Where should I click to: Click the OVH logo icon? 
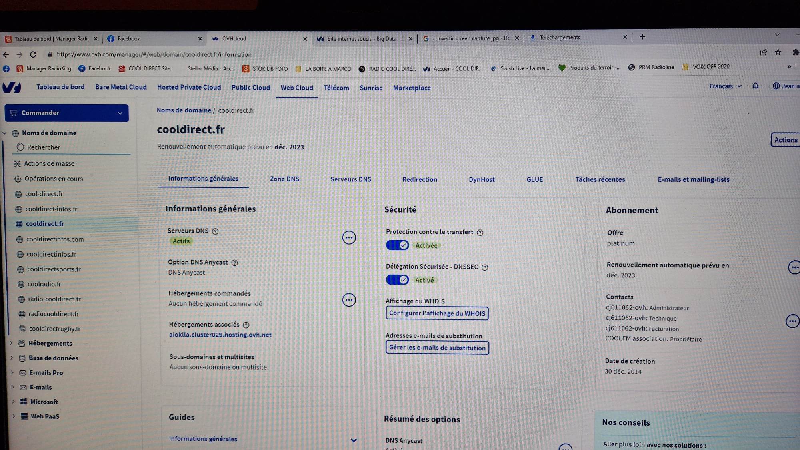(x=12, y=87)
